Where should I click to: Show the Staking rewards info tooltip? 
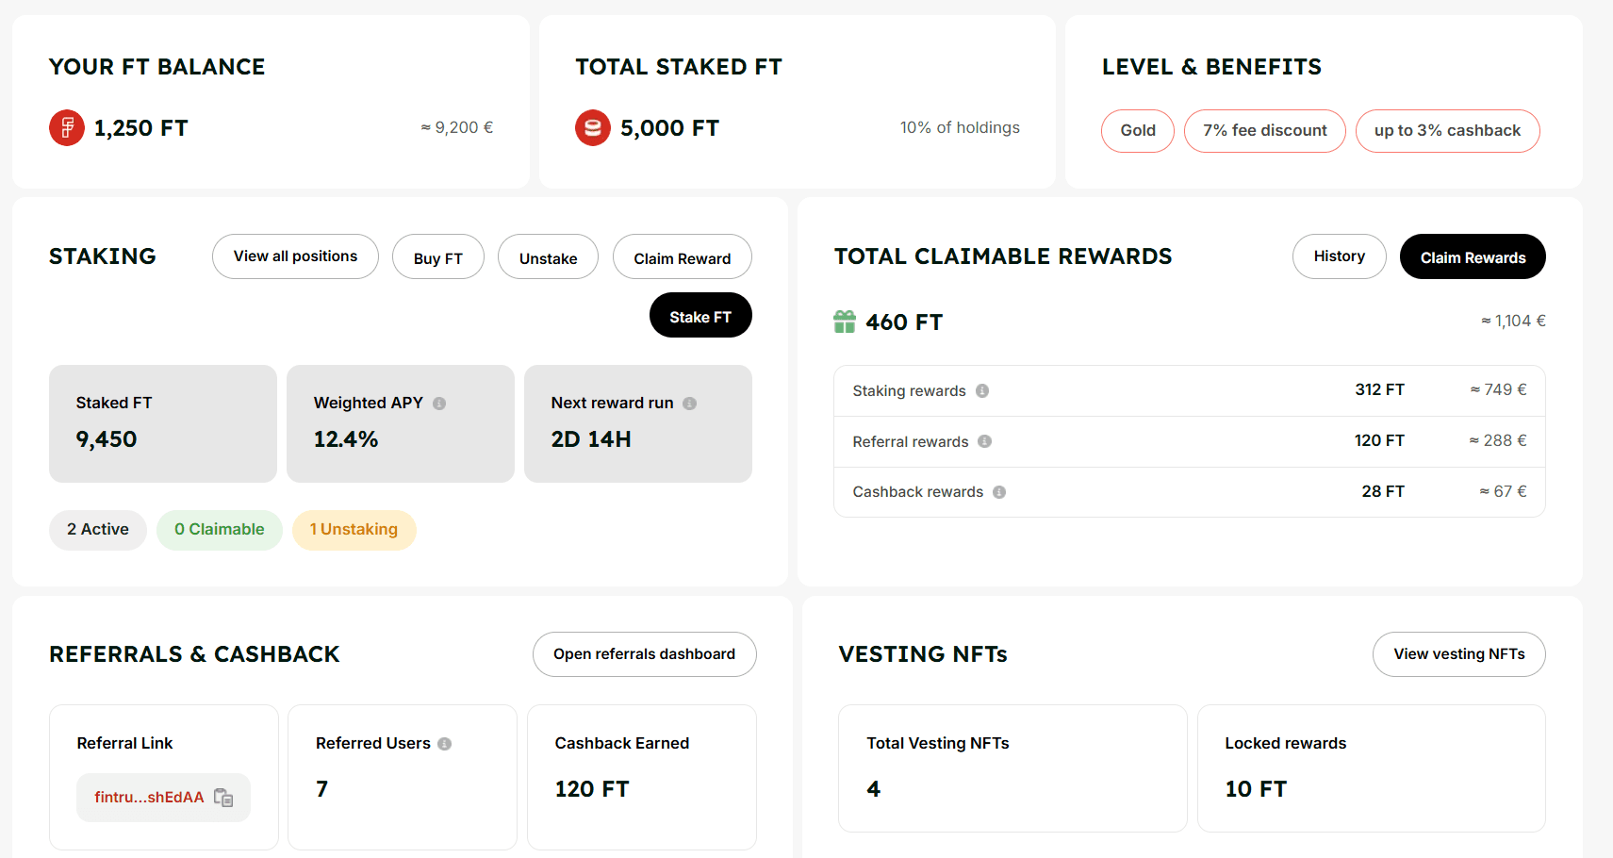point(983,390)
